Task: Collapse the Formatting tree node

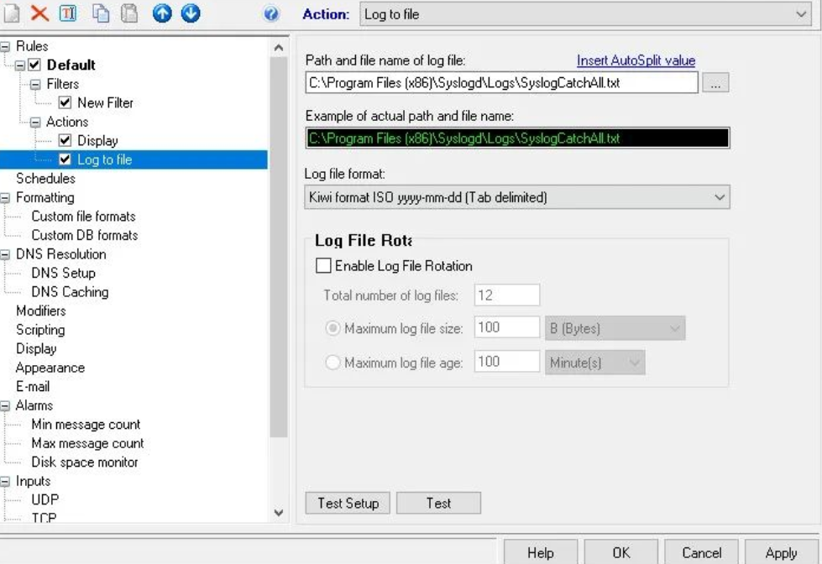Action: point(5,197)
